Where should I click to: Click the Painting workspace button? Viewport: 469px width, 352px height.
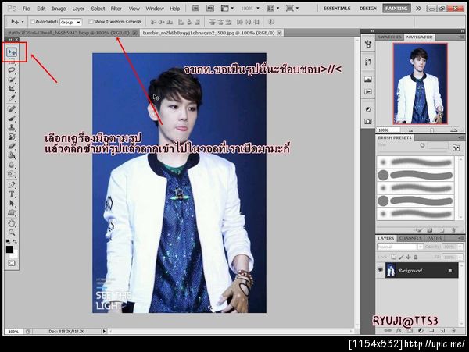click(396, 9)
